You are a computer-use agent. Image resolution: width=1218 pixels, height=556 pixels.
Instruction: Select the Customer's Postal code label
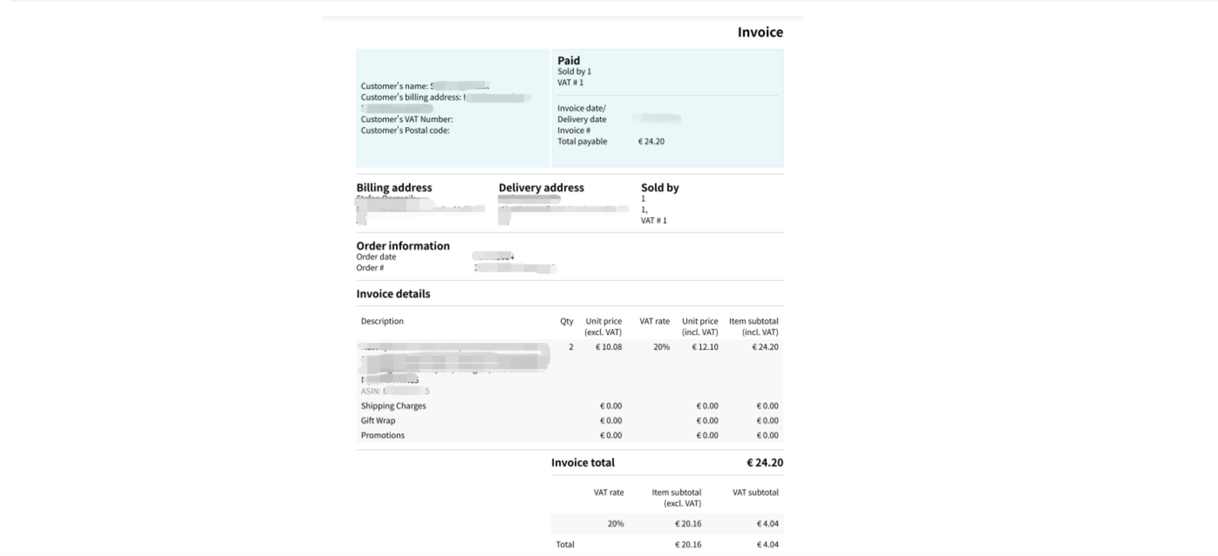pos(405,131)
